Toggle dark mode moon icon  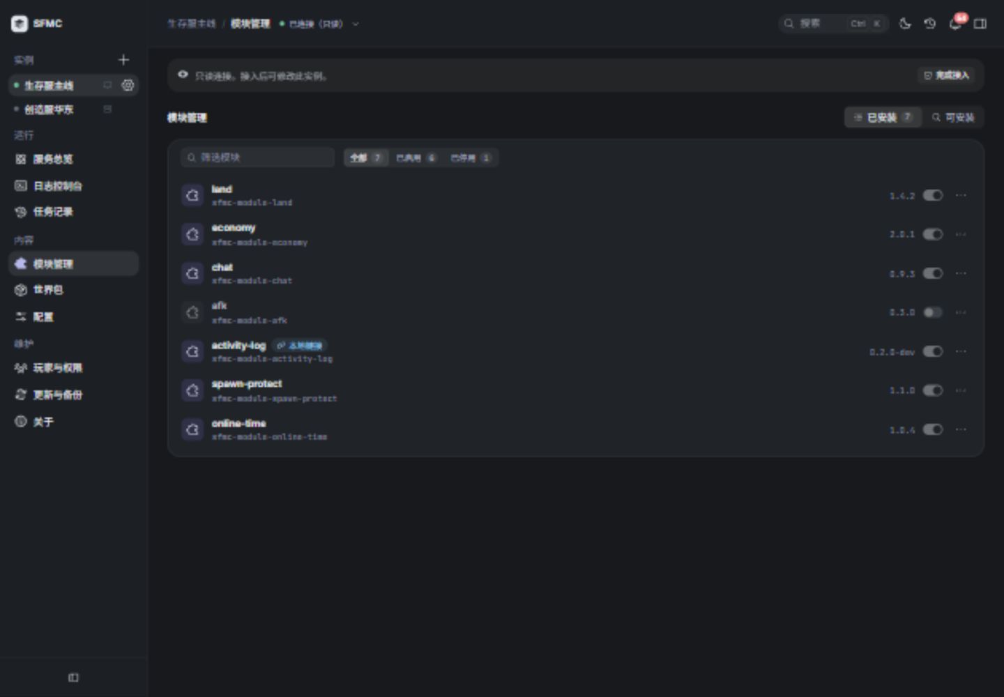pos(905,24)
